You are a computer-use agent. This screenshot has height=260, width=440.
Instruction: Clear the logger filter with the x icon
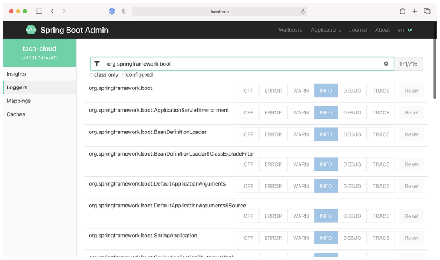click(x=386, y=64)
